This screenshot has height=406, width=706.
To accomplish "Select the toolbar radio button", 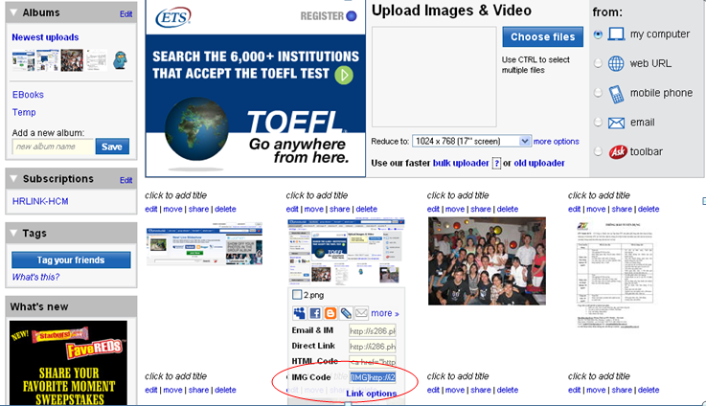I will (x=598, y=151).
